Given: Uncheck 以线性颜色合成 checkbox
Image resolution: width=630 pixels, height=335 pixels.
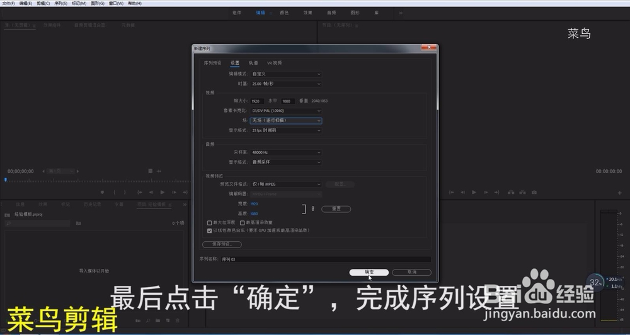Looking at the screenshot, I should [209, 230].
